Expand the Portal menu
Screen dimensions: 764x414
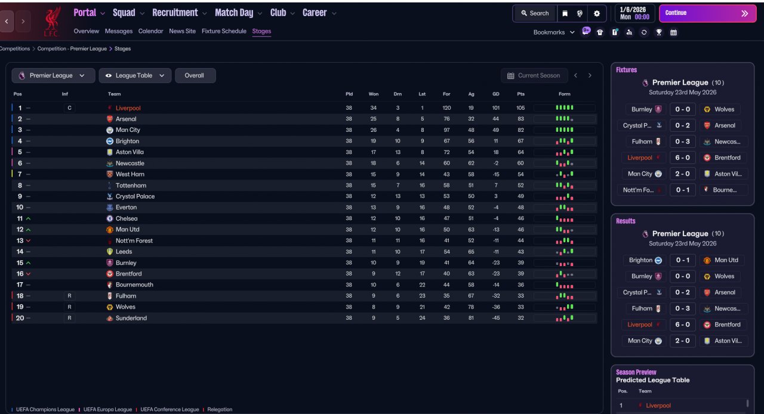tap(89, 13)
